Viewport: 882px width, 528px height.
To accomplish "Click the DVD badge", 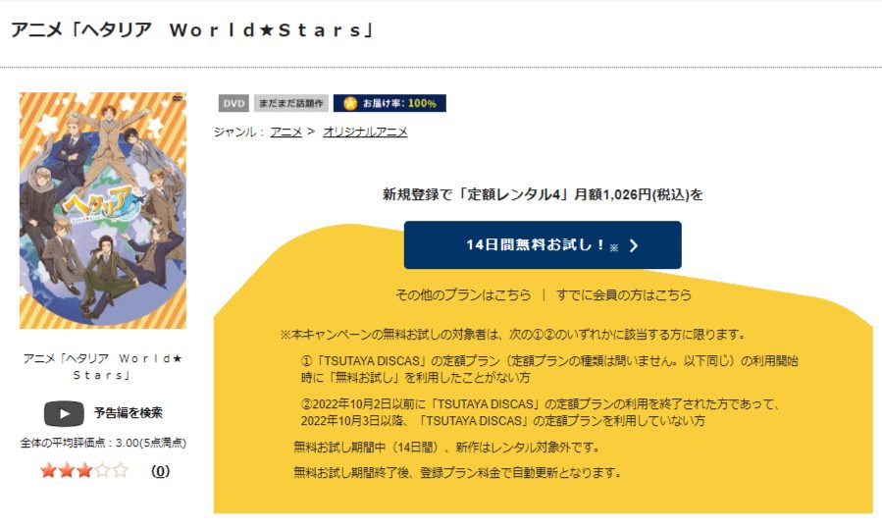I will point(233,104).
